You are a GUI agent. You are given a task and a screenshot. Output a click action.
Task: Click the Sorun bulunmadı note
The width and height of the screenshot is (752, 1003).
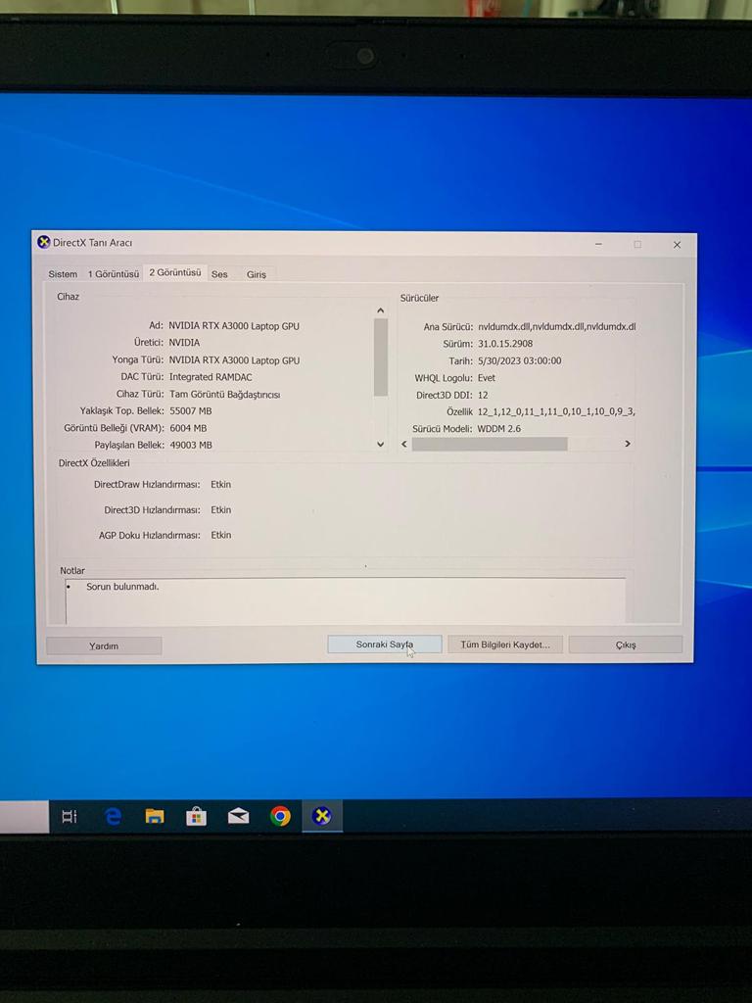pos(122,586)
